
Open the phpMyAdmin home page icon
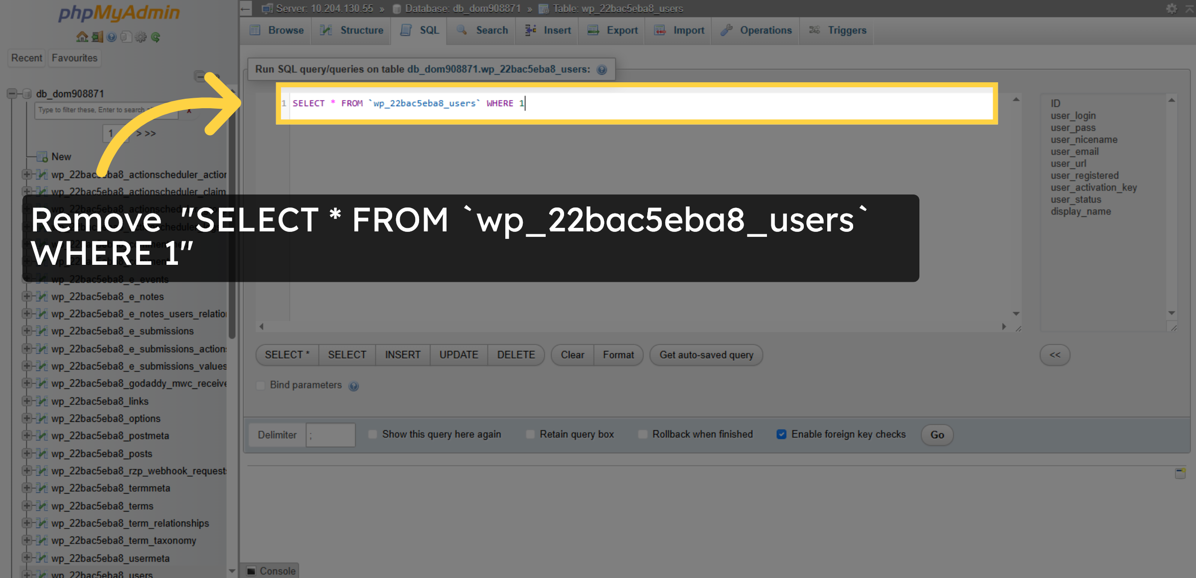[81, 37]
